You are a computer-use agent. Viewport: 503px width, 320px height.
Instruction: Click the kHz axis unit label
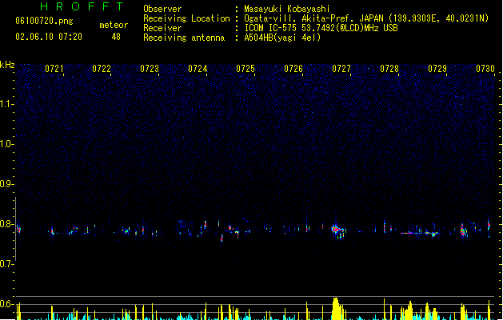(7, 65)
